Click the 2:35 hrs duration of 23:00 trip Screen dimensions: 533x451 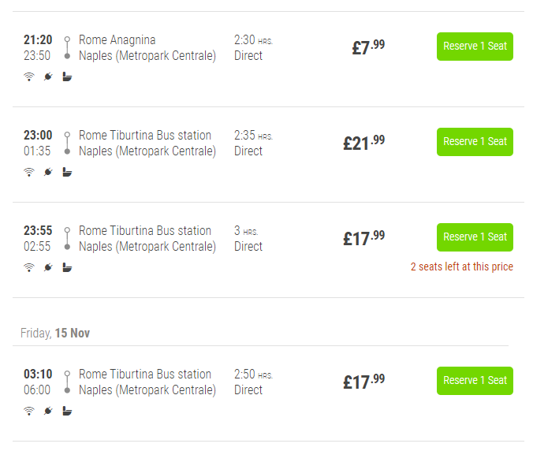[252, 136]
